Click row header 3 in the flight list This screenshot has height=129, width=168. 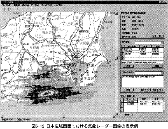[x=122, y=107]
